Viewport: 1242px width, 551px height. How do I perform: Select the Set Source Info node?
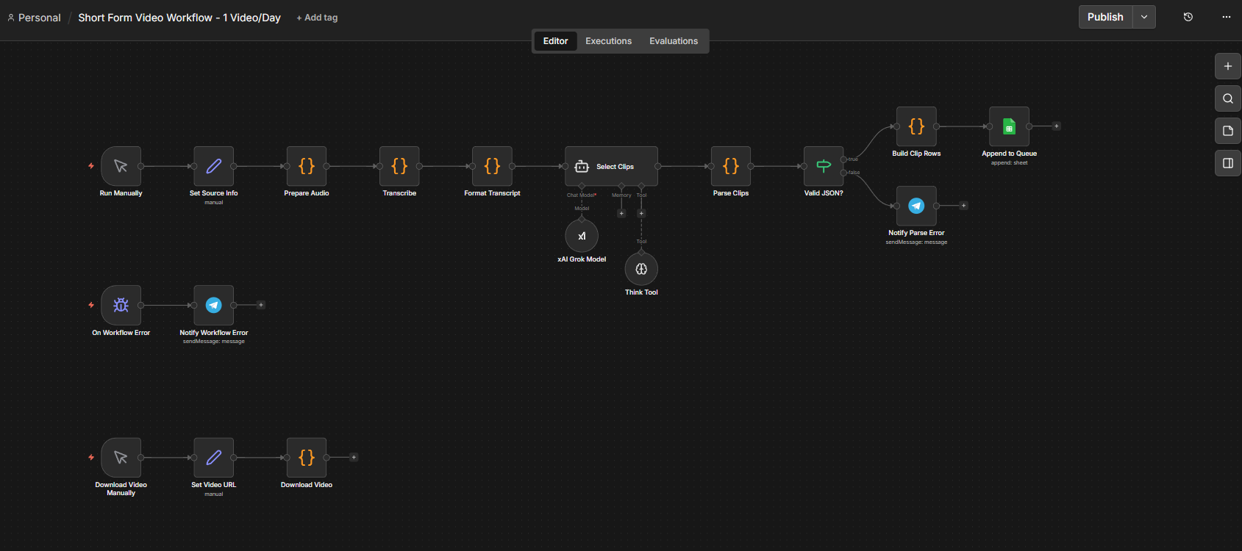[x=214, y=166]
